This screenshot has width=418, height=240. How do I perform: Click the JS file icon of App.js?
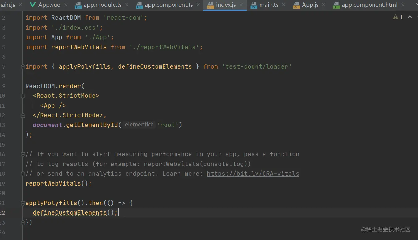(x=296, y=5)
